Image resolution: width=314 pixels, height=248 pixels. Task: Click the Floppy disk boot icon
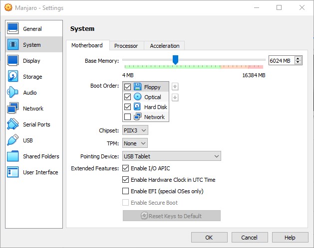pos(137,87)
